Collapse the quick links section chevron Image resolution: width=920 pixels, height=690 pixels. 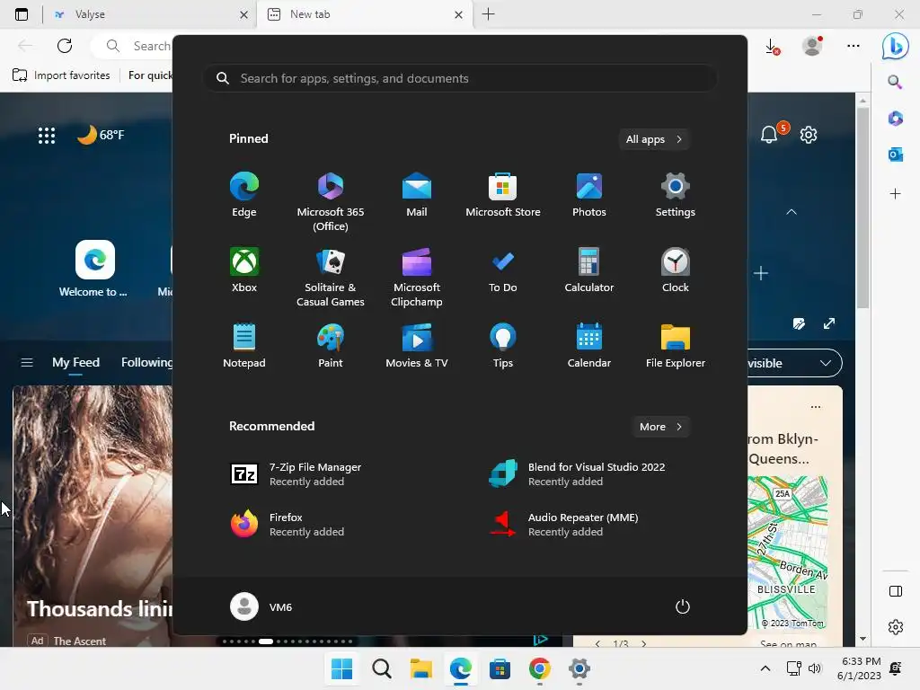(x=792, y=212)
